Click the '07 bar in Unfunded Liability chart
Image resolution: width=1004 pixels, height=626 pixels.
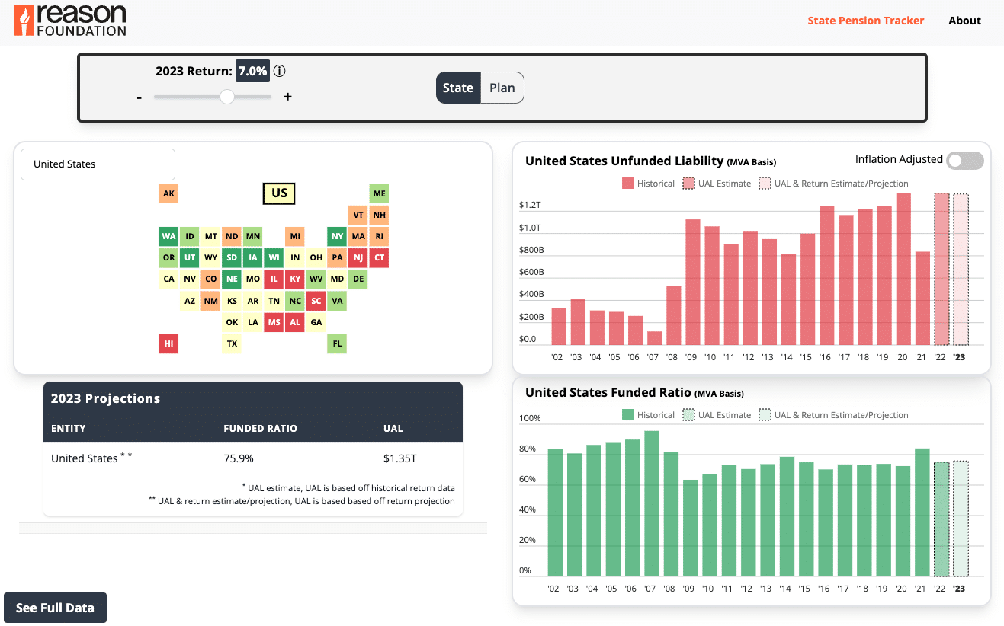654,337
